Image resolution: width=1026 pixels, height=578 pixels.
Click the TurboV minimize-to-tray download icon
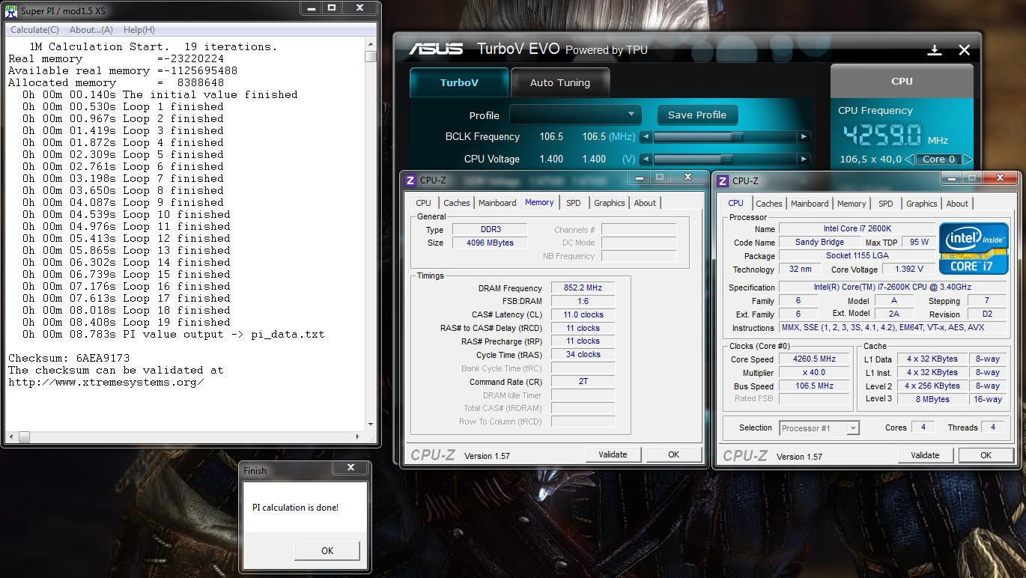click(x=935, y=50)
